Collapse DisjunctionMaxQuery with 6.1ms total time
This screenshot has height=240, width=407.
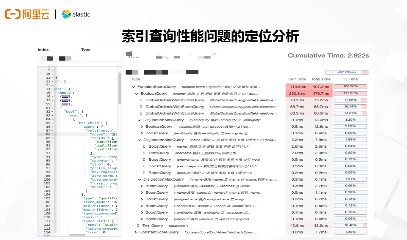[x=139, y=179]
